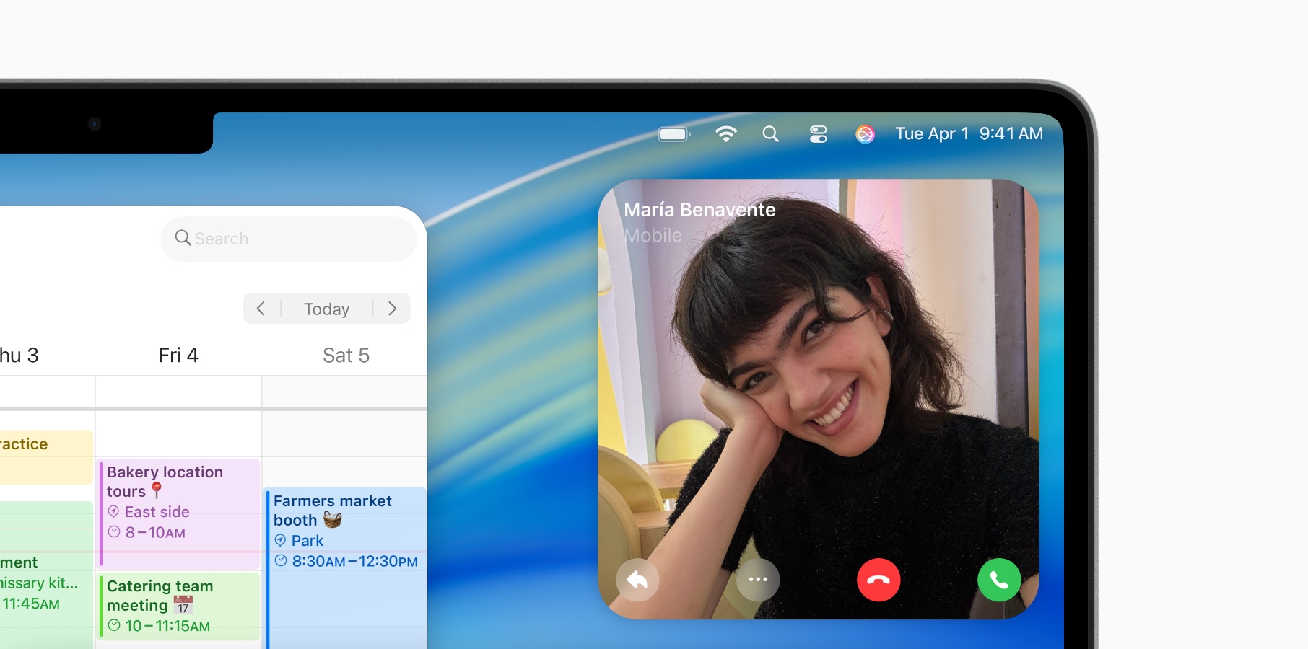1308x649 pixels.
Task: Select the Thu 3 day header
Action: pyautogui.click(x=19, y=355)
